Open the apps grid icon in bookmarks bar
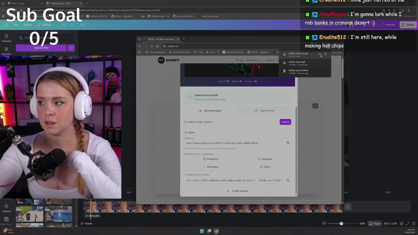 pos(139,52)
